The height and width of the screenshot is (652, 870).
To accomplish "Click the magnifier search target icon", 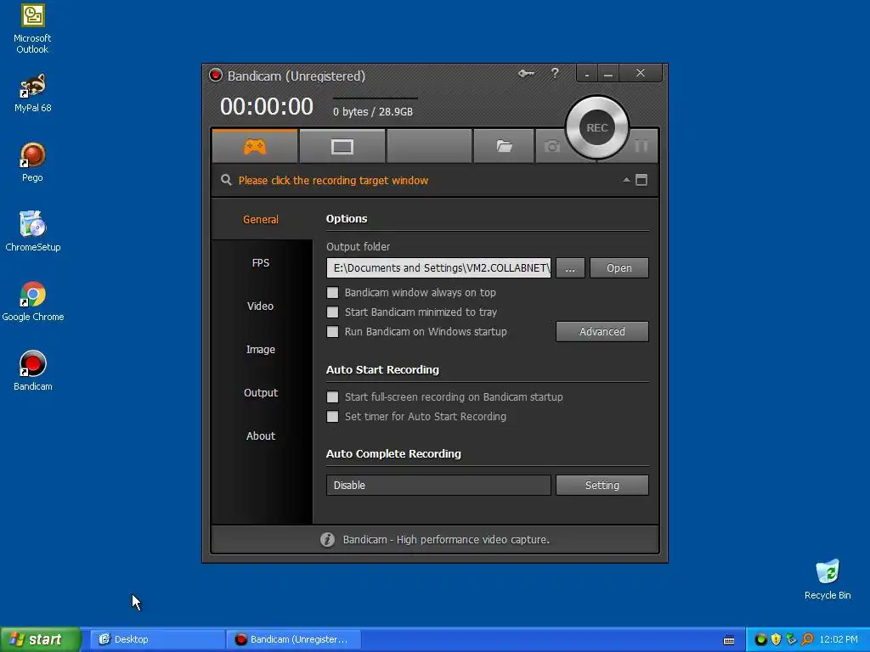I will click(x=226, y=180).
